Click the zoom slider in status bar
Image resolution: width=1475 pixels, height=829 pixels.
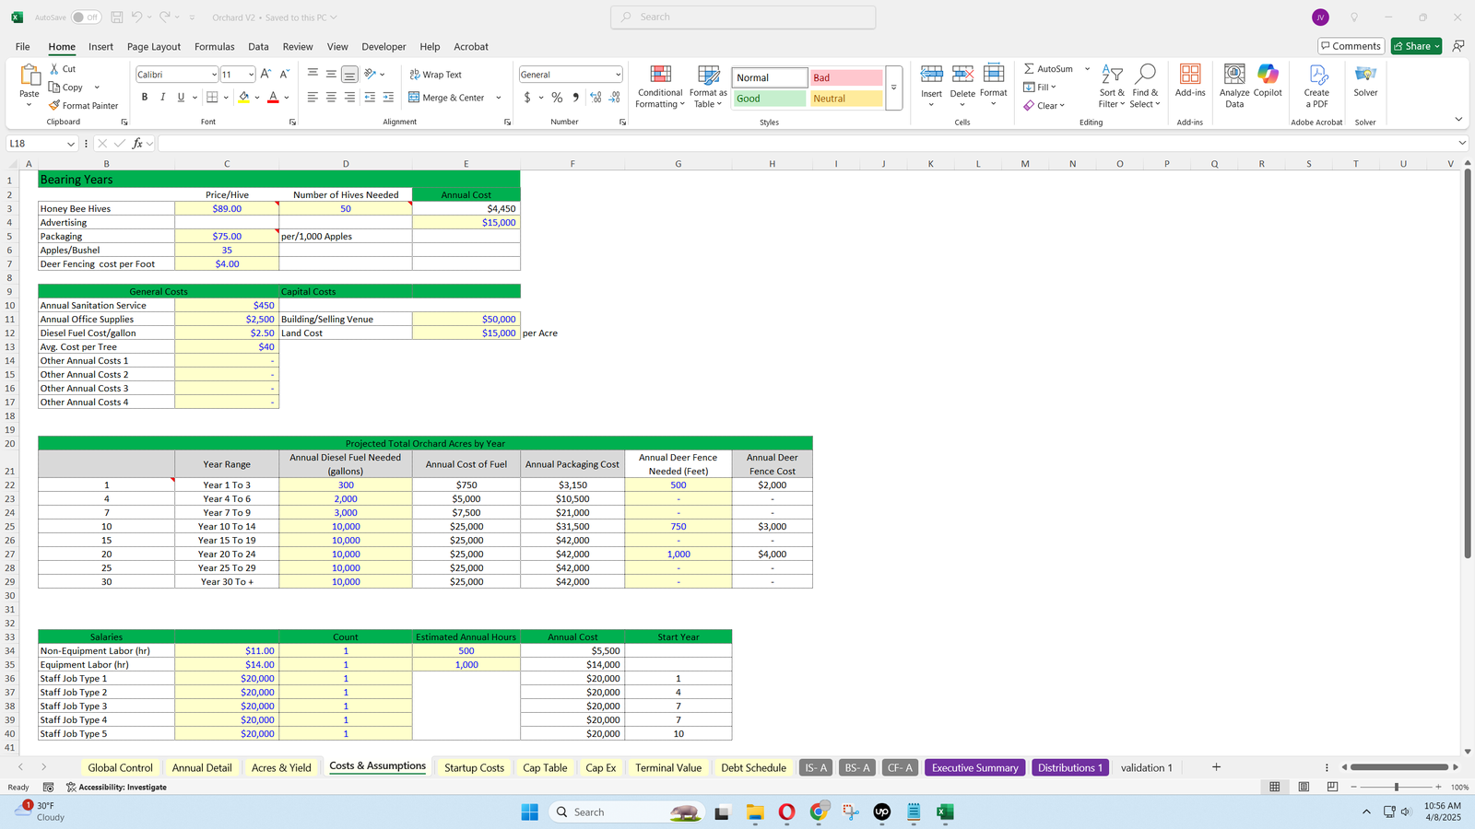(1396, 787)
